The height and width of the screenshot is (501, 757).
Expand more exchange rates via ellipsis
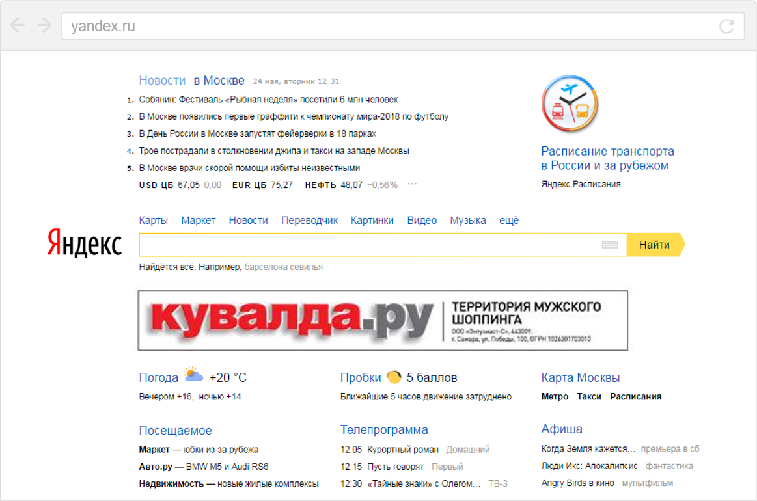coord(412,184)
